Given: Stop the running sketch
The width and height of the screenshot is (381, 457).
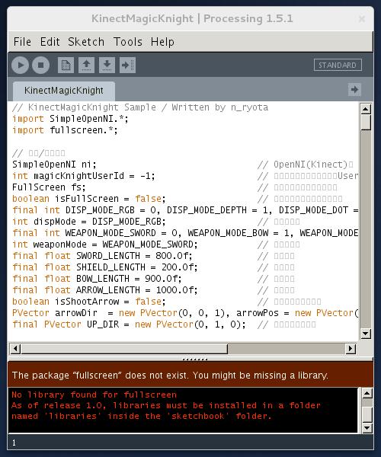Looking at the screenshot, I should [x=41, y=65].
